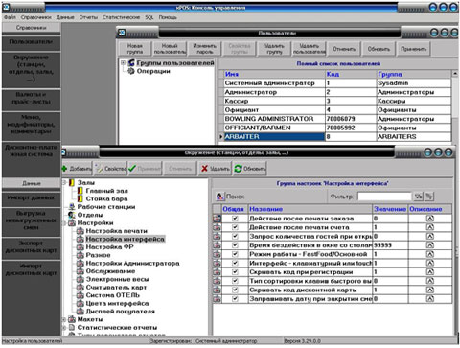Viewport: 460px width, 348px height.
Task: Click the 99999 value cell
Action: point(390,245)
